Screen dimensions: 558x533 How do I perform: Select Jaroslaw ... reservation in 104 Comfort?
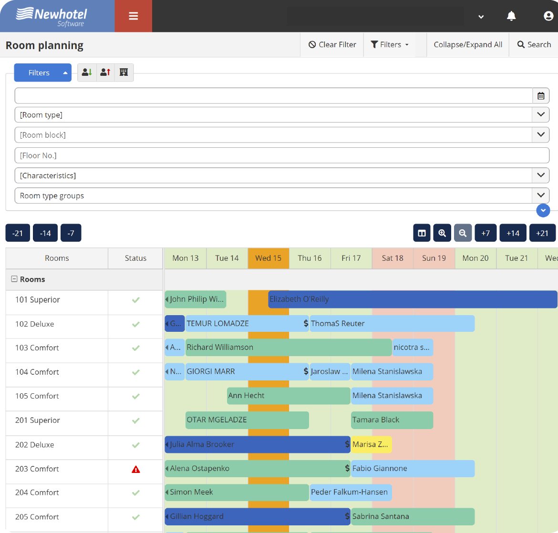click(330, 371)
